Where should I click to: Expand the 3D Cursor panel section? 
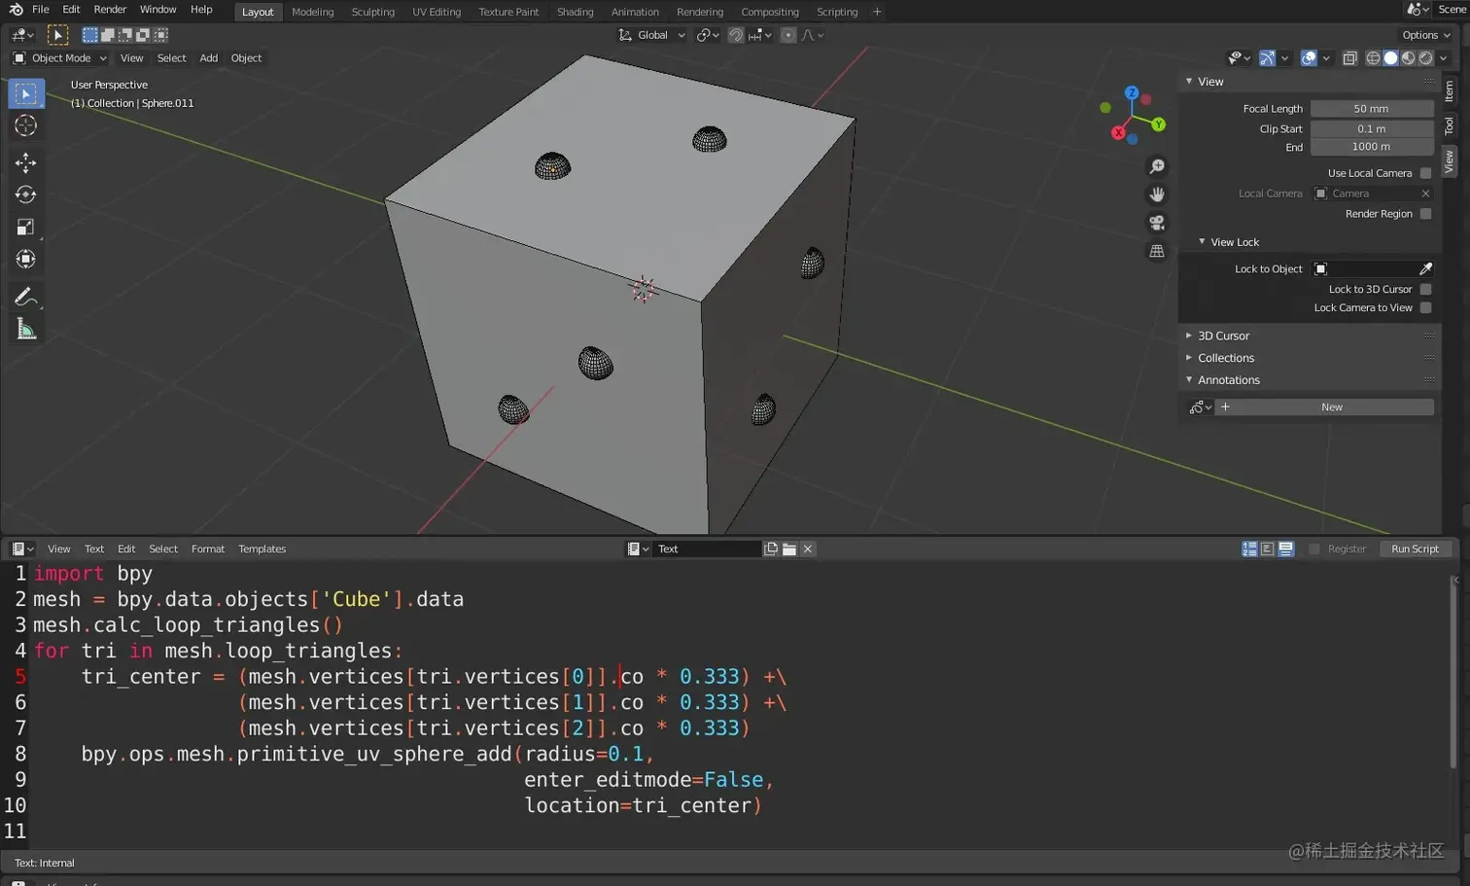(x=1223, y=335)
